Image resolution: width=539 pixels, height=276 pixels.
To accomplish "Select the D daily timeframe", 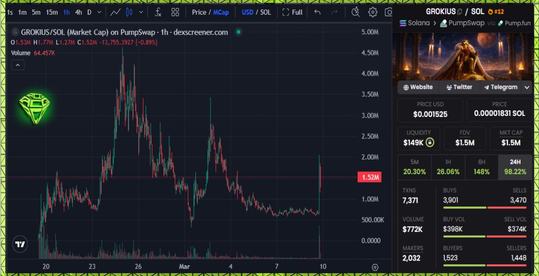I will (90, 12).
